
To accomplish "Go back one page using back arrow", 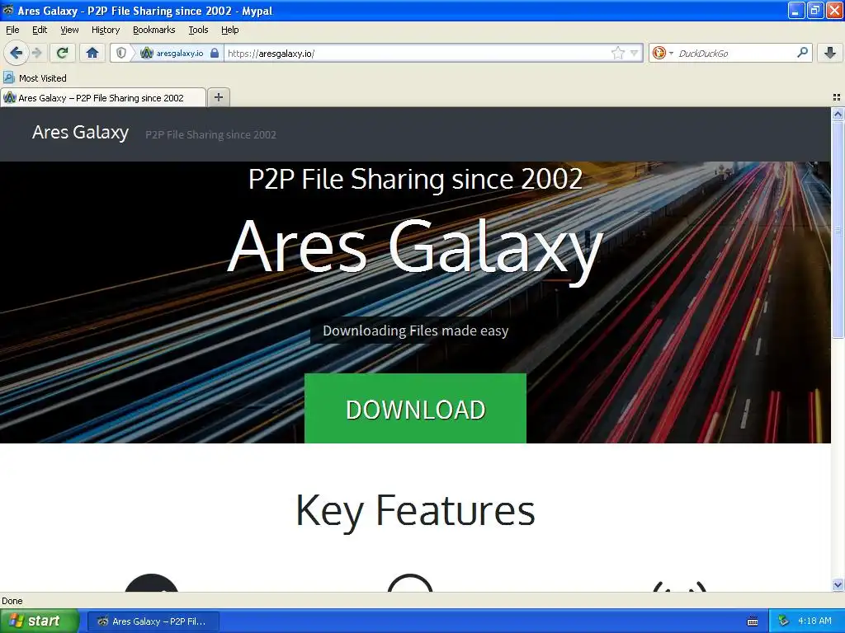I will pyautogui.click(x=16, y=53).
